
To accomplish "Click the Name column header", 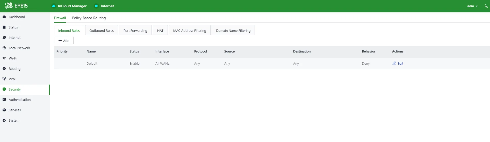I will pos(91,51).
